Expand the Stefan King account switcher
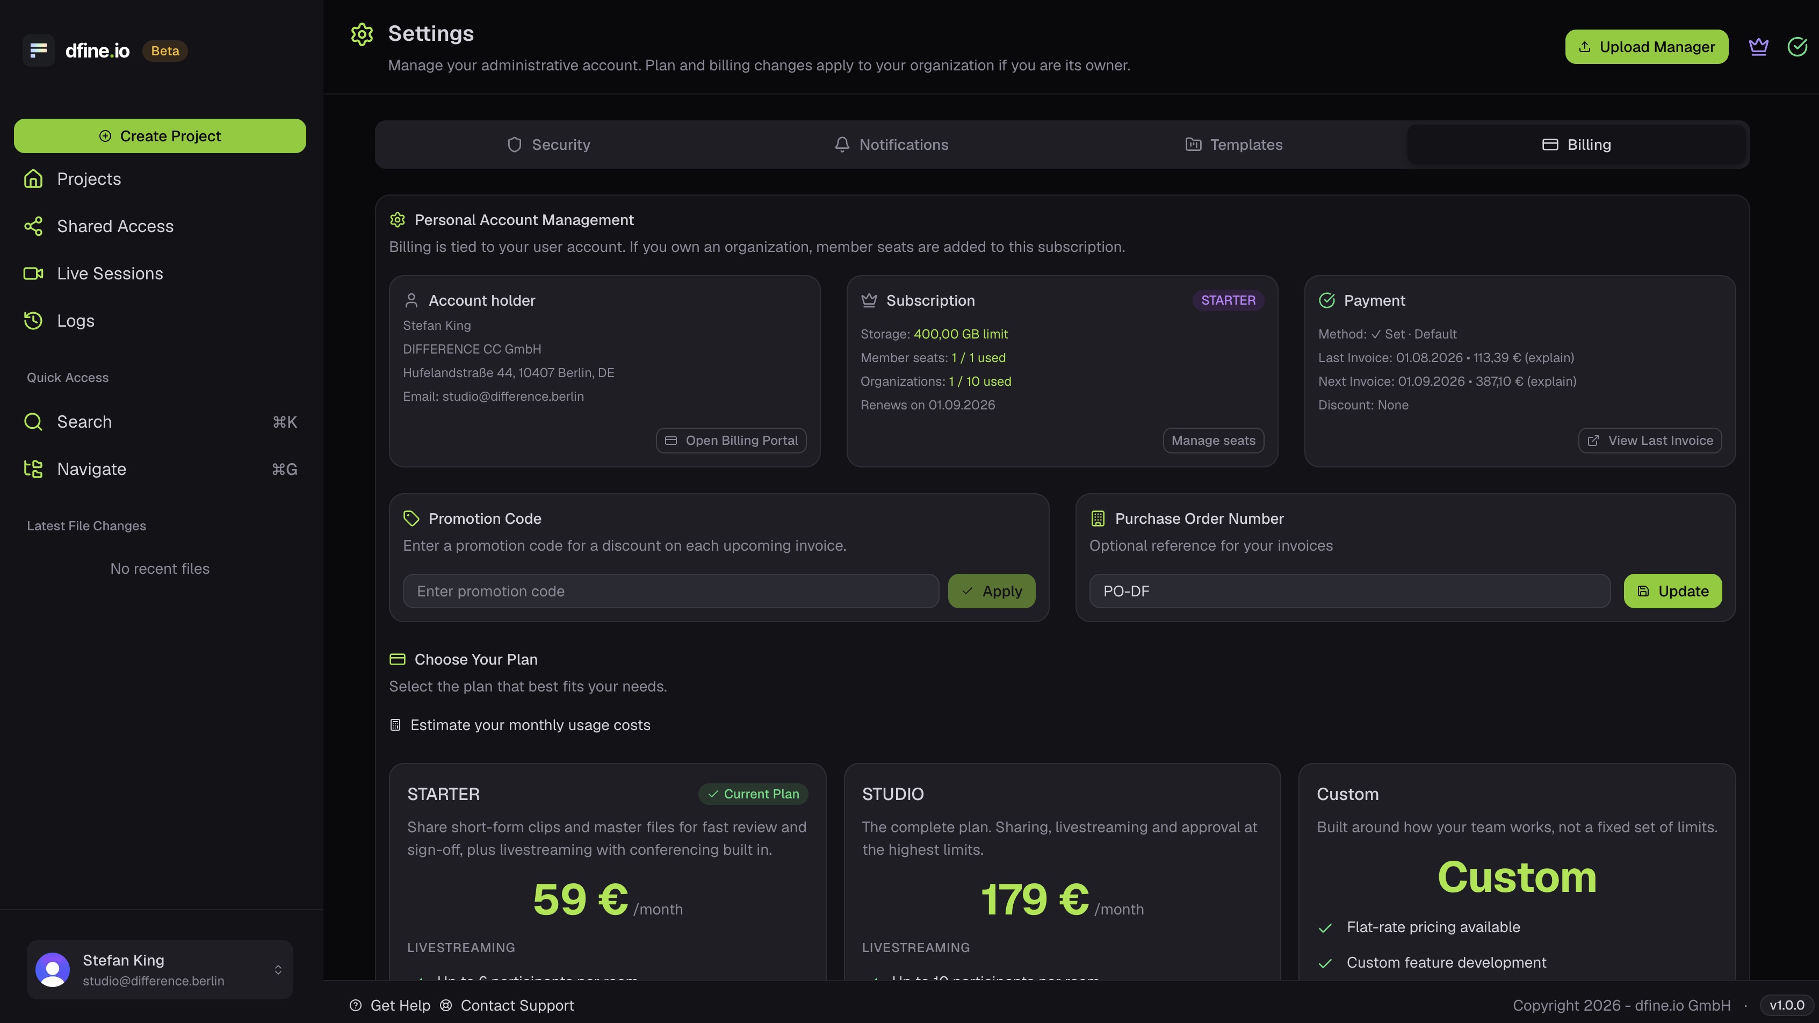 click(x=160, y=969)
